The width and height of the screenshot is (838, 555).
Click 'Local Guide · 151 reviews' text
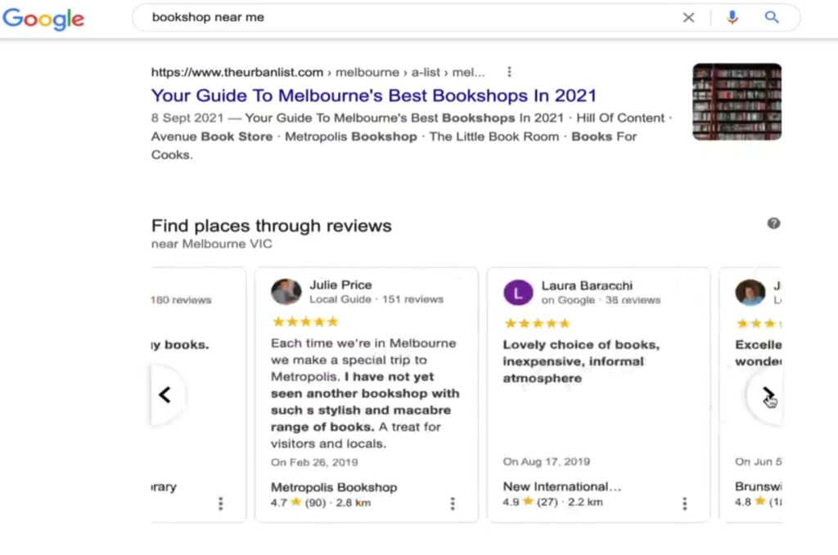tap(376, 299)
